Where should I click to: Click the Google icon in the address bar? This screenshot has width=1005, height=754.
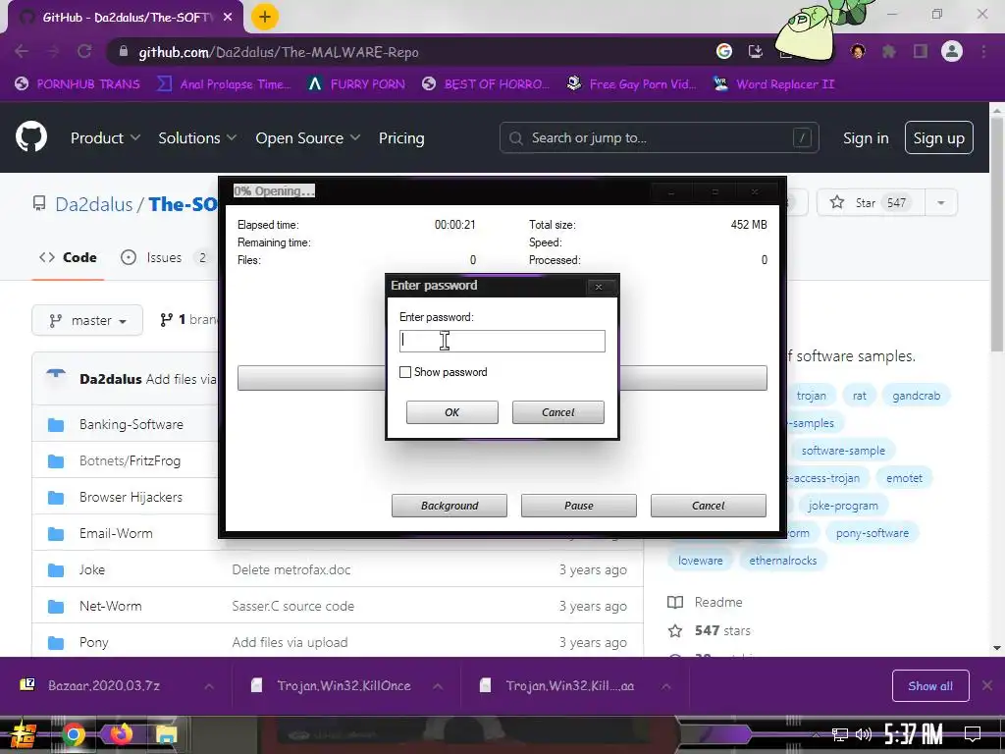coord(724,52)
